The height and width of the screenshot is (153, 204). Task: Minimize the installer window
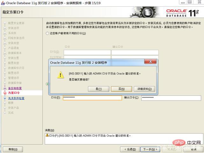183,2
